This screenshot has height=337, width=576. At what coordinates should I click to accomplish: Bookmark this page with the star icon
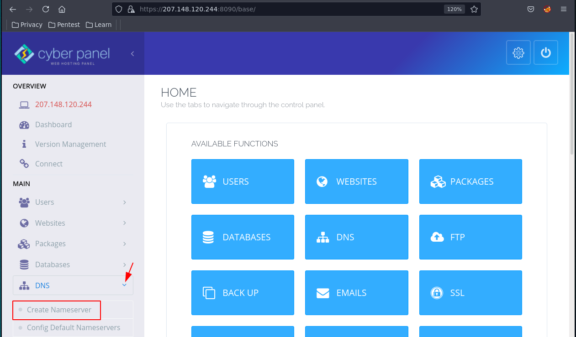474,9
